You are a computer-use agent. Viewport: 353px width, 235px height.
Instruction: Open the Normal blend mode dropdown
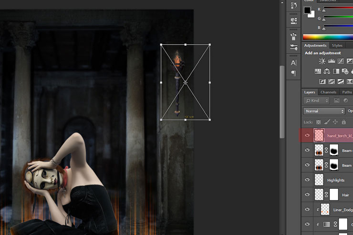(324, 111)
